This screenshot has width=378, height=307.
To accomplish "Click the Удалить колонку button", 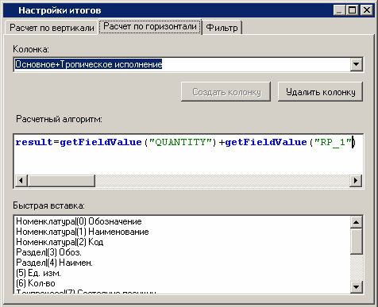I will (x=320, y=92).
